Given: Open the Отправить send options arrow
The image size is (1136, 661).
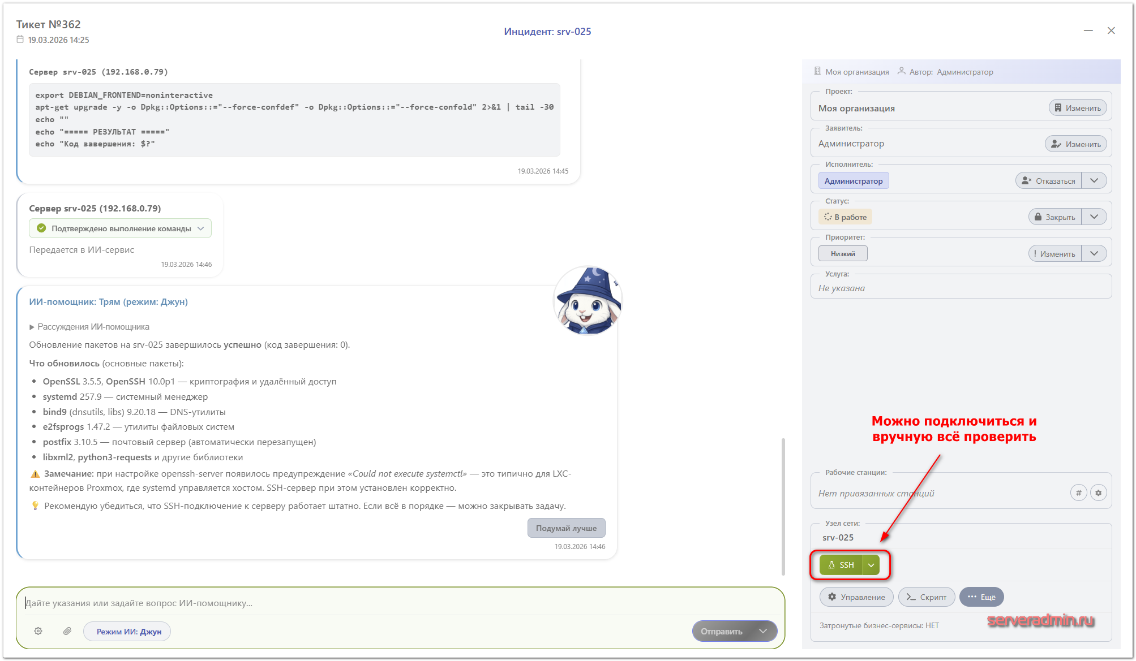Looking at the screenshot, I should click(763, 632).
